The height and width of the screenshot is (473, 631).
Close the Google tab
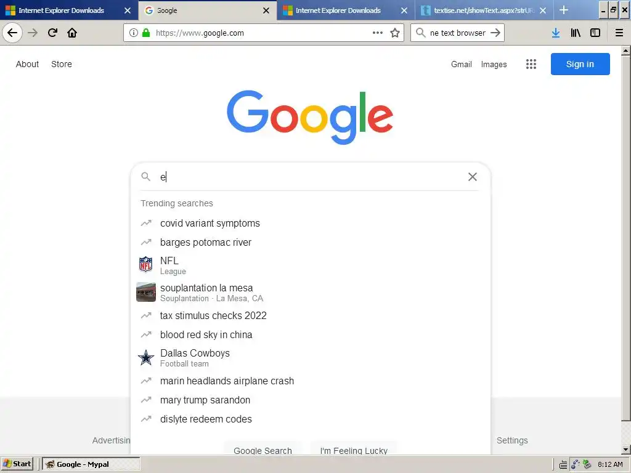(x=266, y=10)
